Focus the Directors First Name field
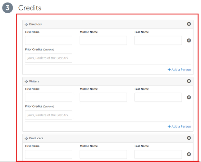 tap(49, 40)
